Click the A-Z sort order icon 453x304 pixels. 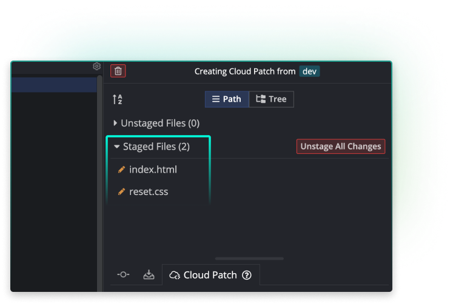[118, 99]
